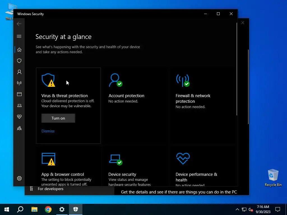Minimize the Windows Security window

click(205, 14)
